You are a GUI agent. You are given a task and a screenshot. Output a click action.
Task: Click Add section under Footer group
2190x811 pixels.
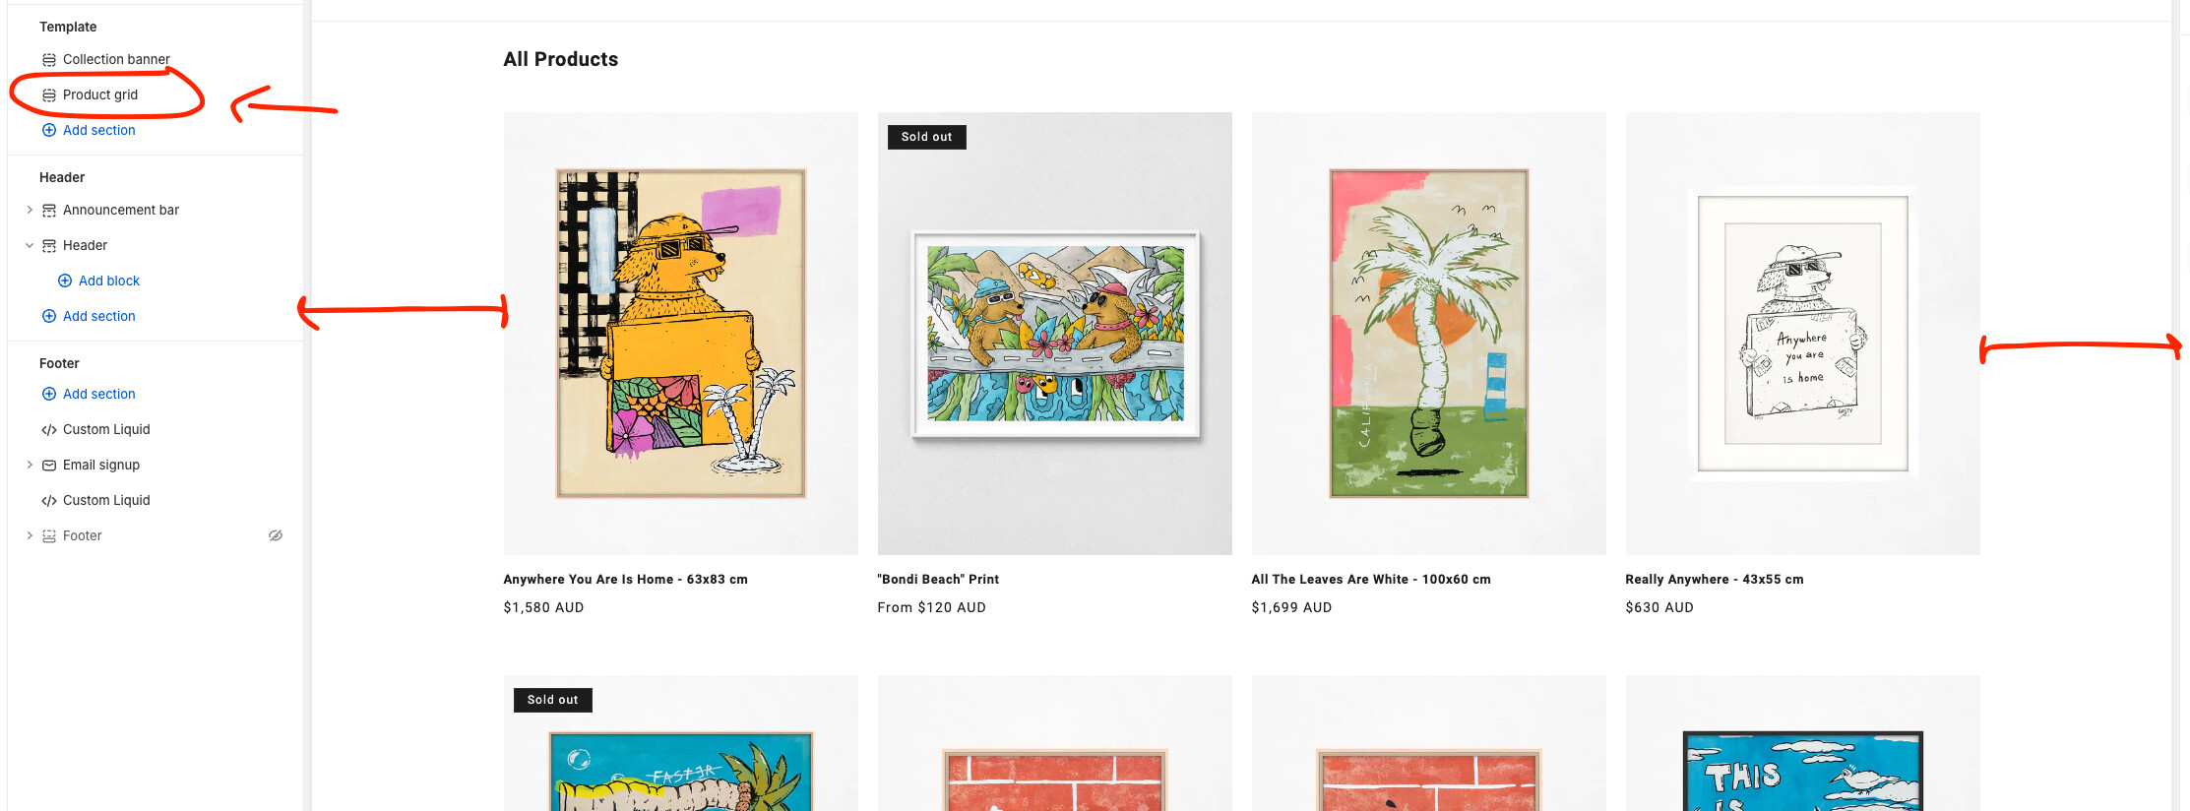click(x=99, y=394)
